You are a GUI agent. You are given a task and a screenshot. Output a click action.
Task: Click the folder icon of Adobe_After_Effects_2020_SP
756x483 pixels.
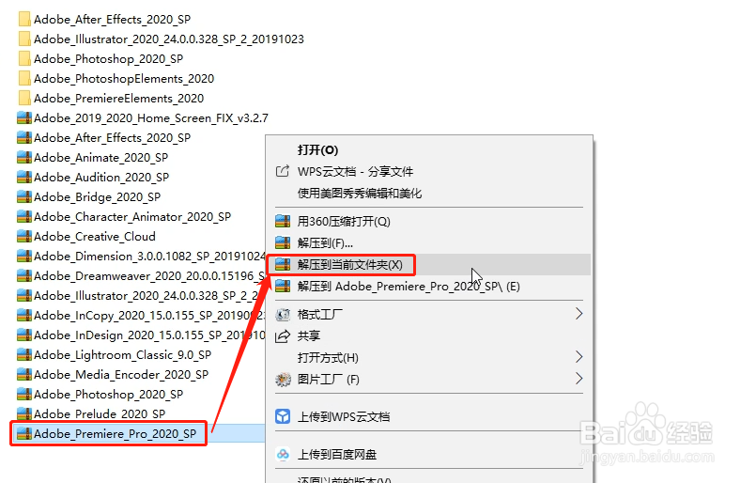(24, 20)
